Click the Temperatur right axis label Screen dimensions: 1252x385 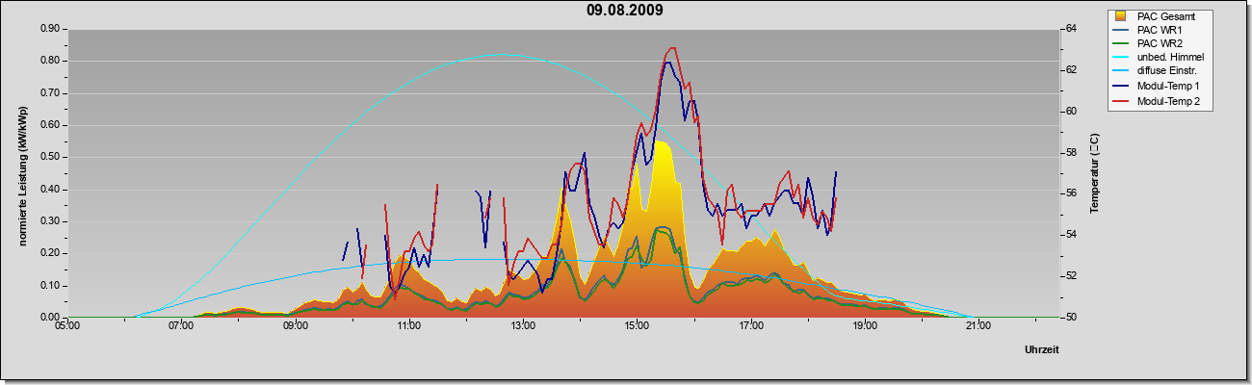pyautogui.click(x=1094, y=174)
